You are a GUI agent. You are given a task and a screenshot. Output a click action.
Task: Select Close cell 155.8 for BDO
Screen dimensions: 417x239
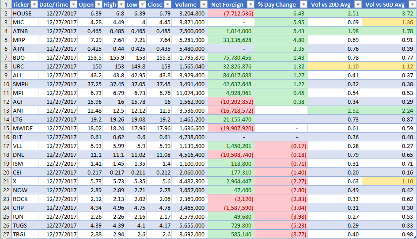click(159, 57)
